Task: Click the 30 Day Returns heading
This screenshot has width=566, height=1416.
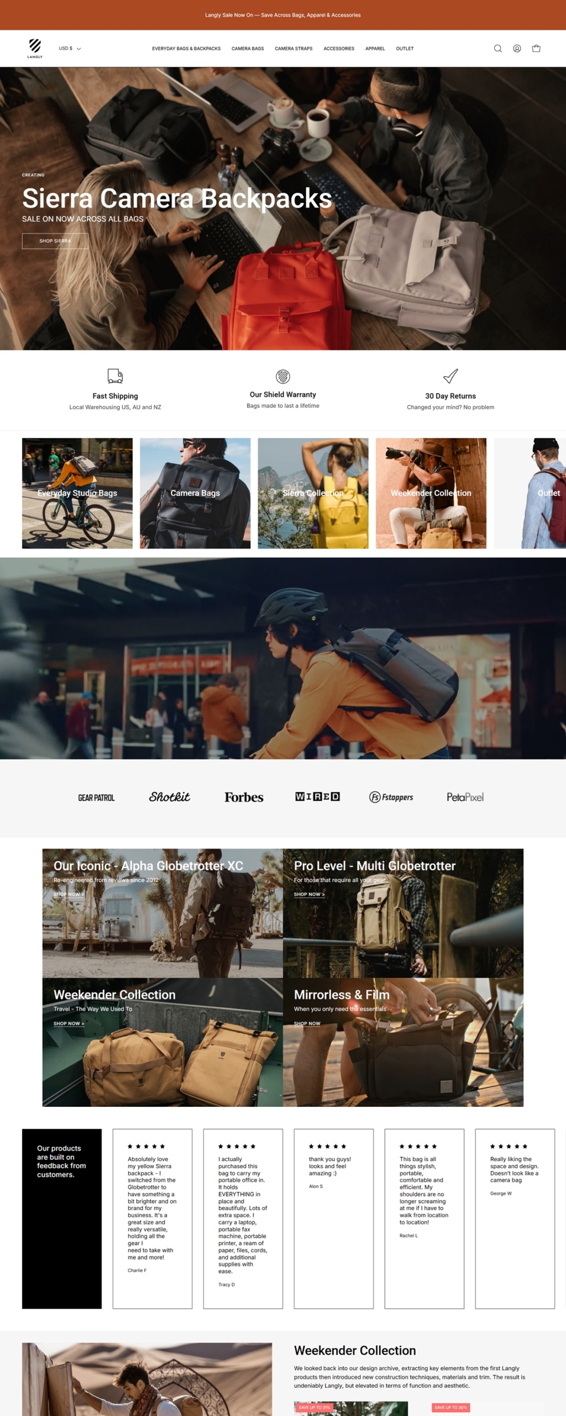Action: 450,396
